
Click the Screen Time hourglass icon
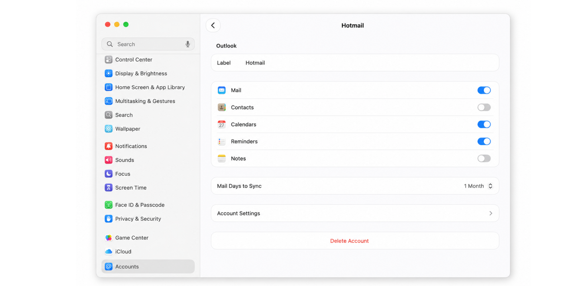[109, 188]
